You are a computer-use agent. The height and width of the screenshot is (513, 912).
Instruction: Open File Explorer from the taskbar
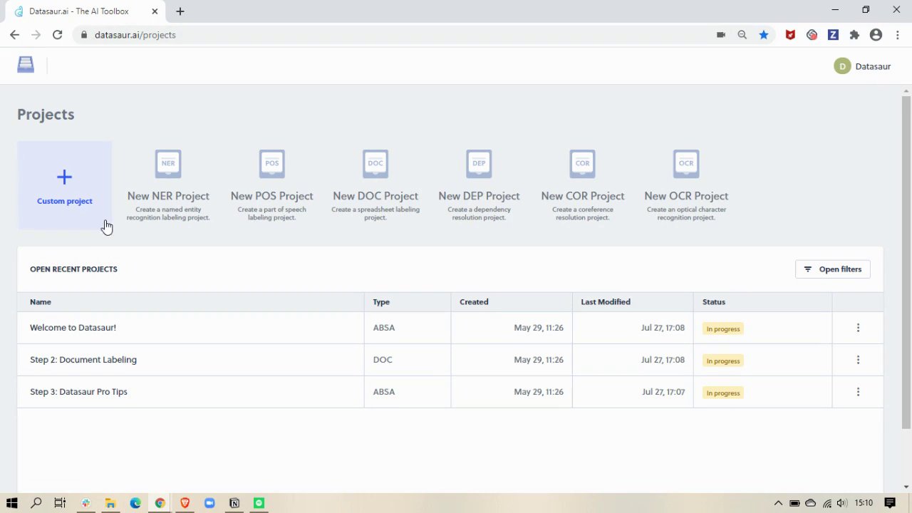(110, 503)
